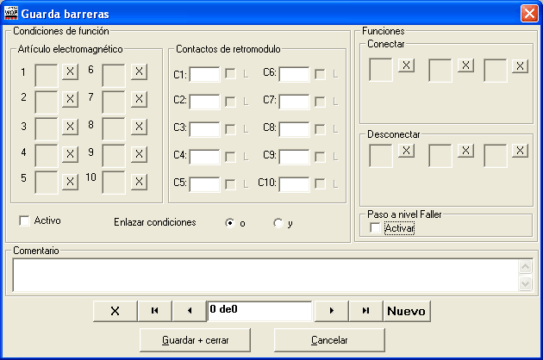The image size is (543, 360).
Task: Go to the previous record
Action: pos(190,311)
